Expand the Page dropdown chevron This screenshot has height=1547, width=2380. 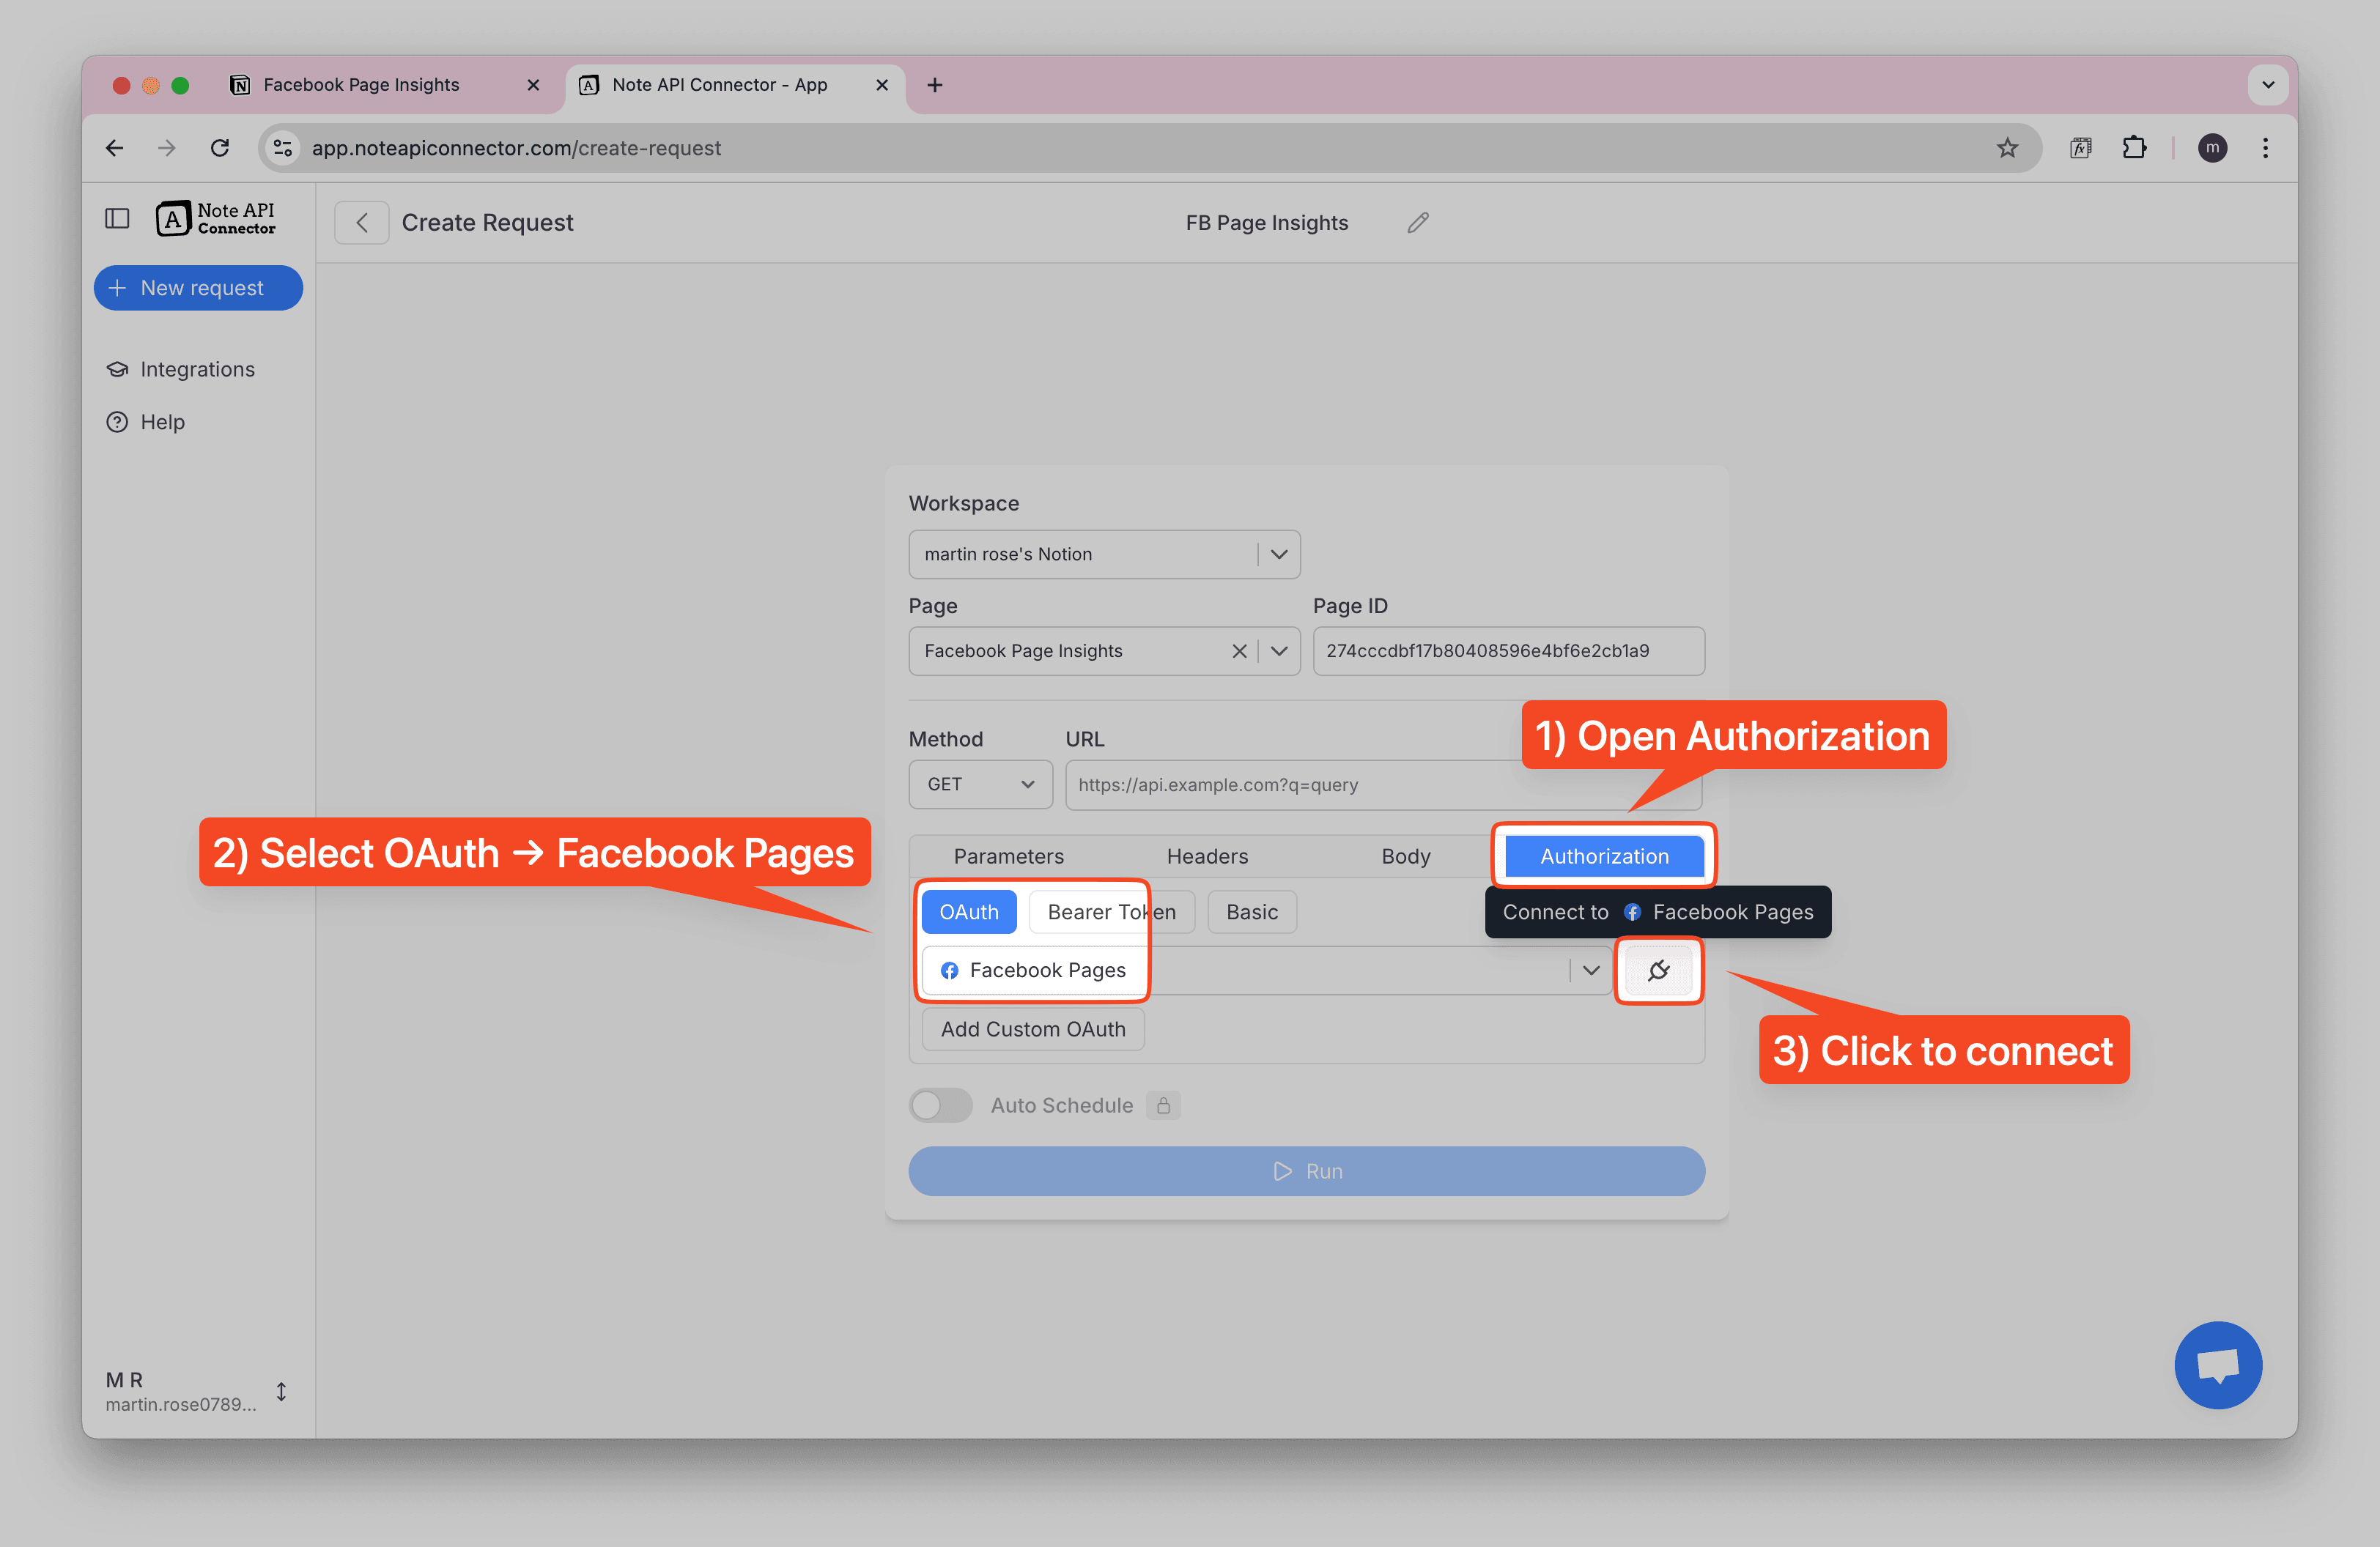[x=1279, y=652]
